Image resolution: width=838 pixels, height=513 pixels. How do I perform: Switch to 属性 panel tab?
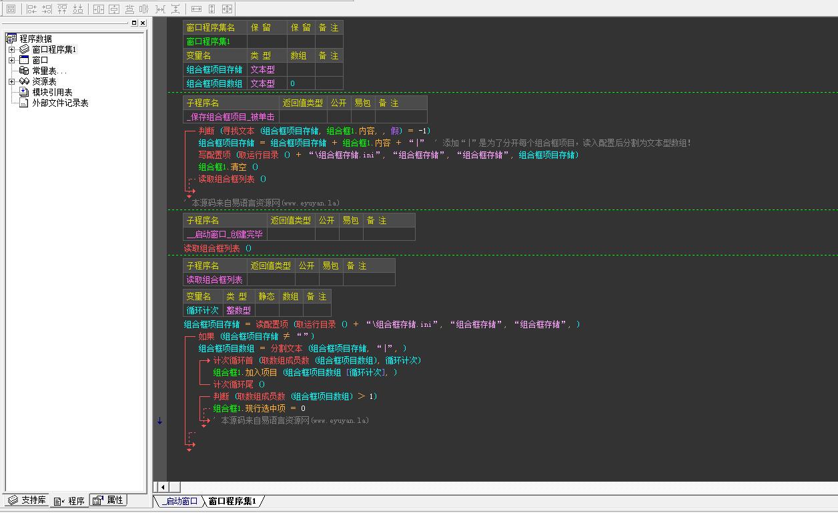(x=108, y=500)
